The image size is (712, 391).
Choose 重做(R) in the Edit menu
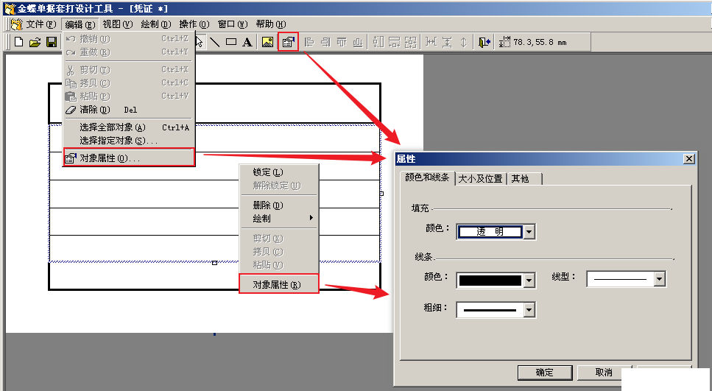[129, 52]
